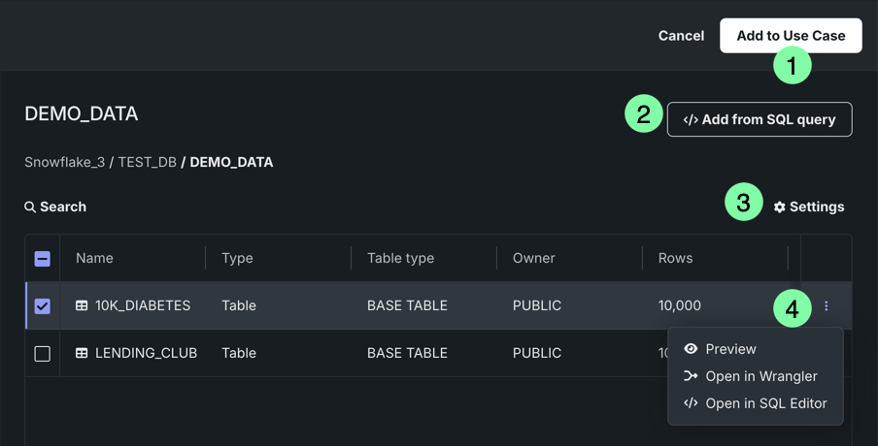Navigate to Snowflake_3 in breadcrumb
The image size is (878, 446).
(x=64, y=162)
